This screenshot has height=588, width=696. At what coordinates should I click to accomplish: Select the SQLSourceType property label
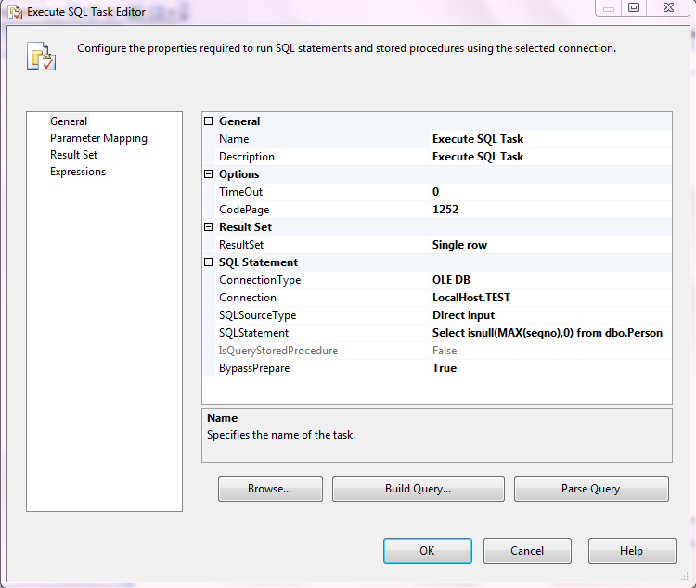pos(257,315)
